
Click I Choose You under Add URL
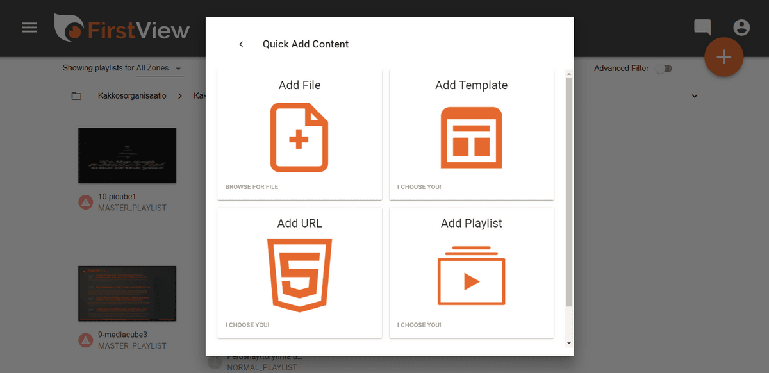(247, 325)
